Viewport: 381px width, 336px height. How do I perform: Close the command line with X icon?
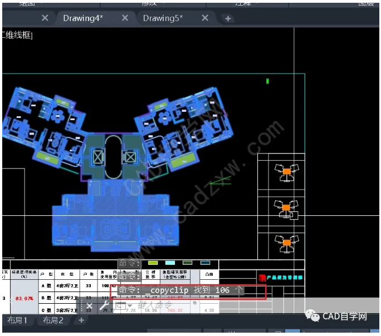coord(90,305)
